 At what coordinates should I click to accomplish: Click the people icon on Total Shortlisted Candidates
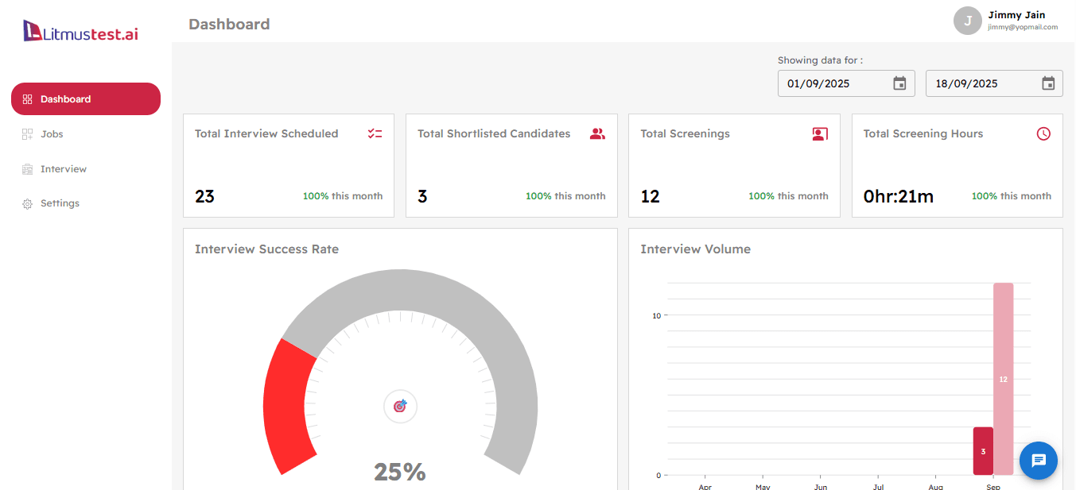coord(597,133)
